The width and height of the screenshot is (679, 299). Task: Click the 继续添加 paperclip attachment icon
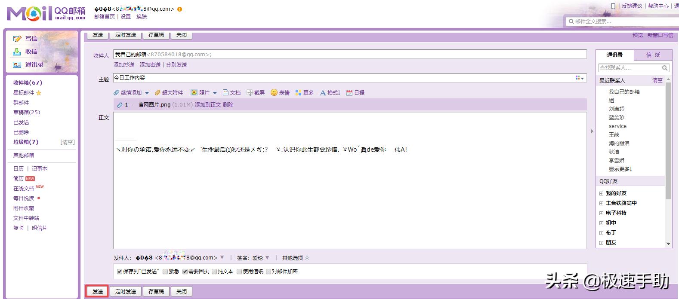[116, 93]
